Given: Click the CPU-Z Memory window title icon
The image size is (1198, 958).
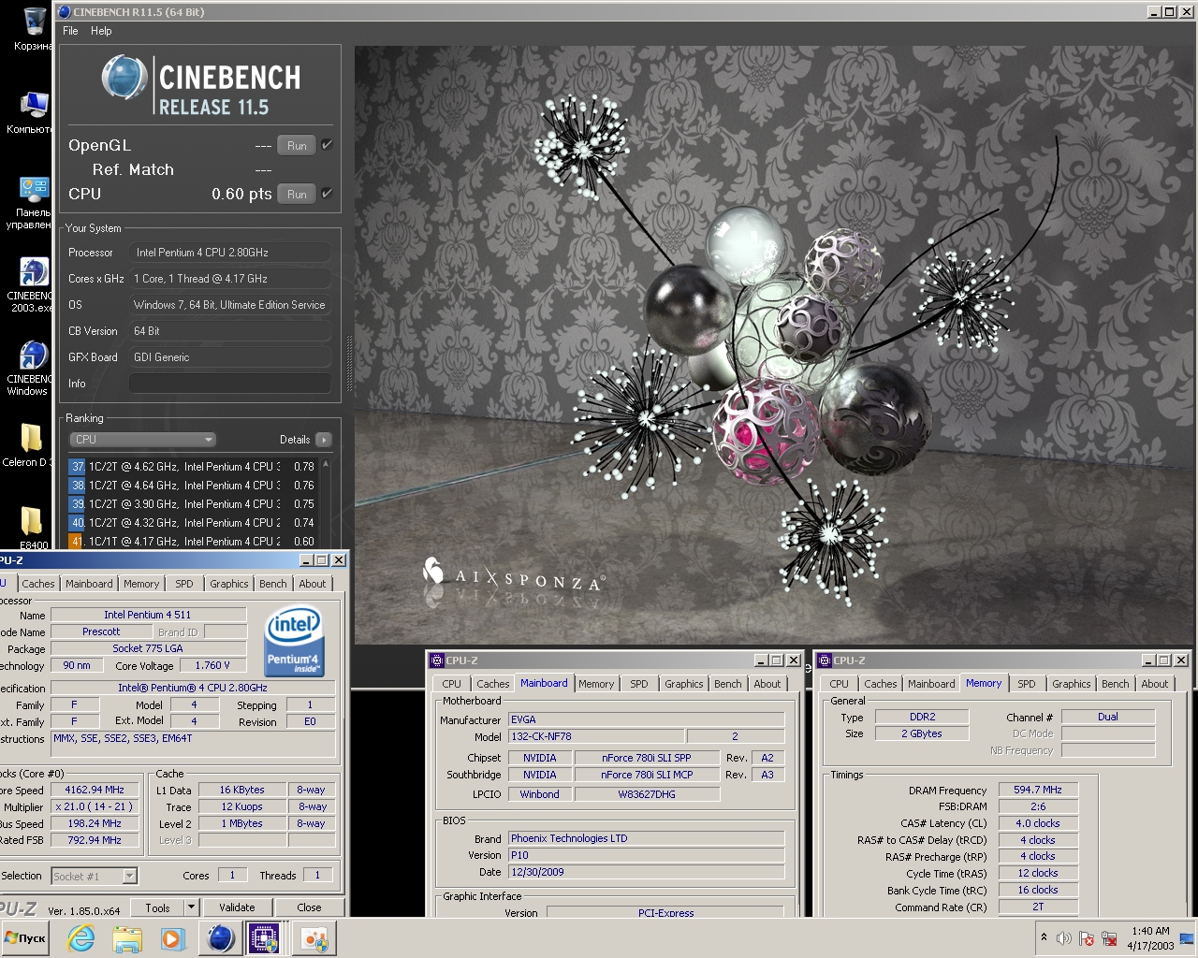Looking at the screenshot, I should point(825,660).
